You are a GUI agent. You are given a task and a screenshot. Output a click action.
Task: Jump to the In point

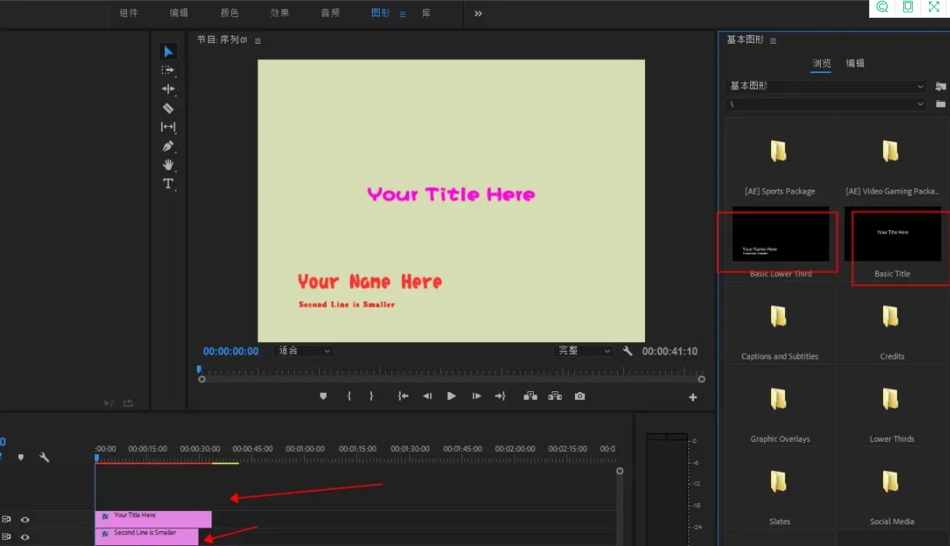pyautogui.click(x=403, y=396)
